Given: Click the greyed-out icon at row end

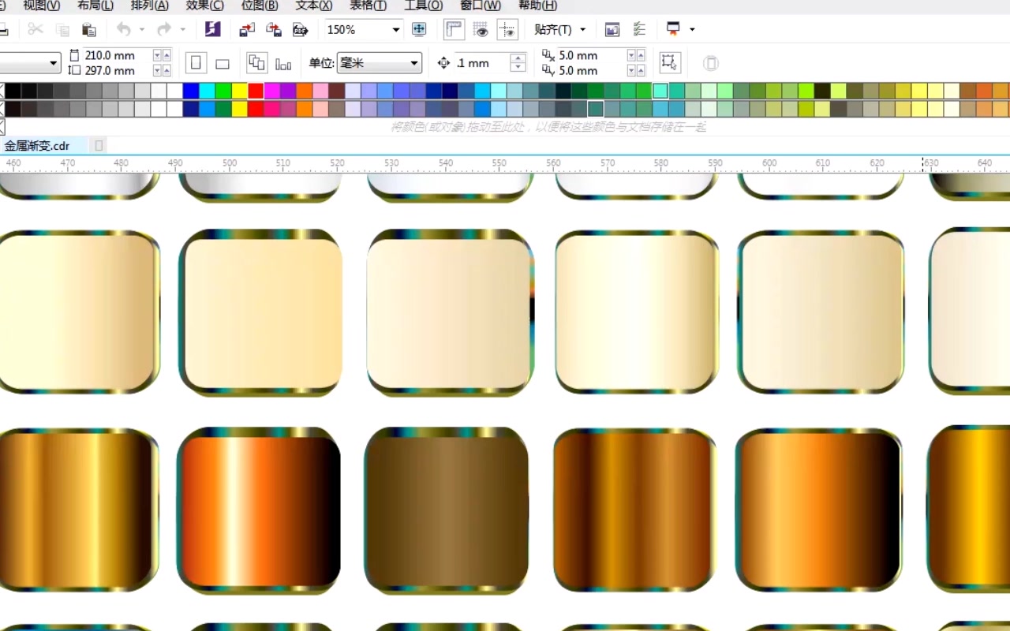Looking at the screenshot, I should click(711, 63).
